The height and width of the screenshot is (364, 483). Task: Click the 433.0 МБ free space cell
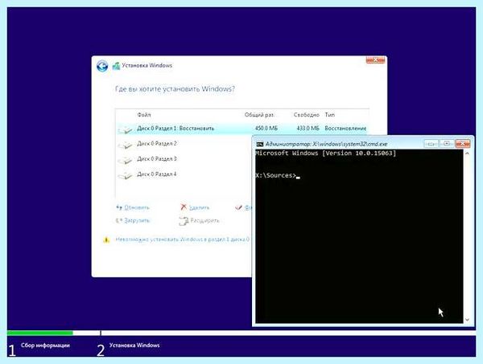pos(308,129)
